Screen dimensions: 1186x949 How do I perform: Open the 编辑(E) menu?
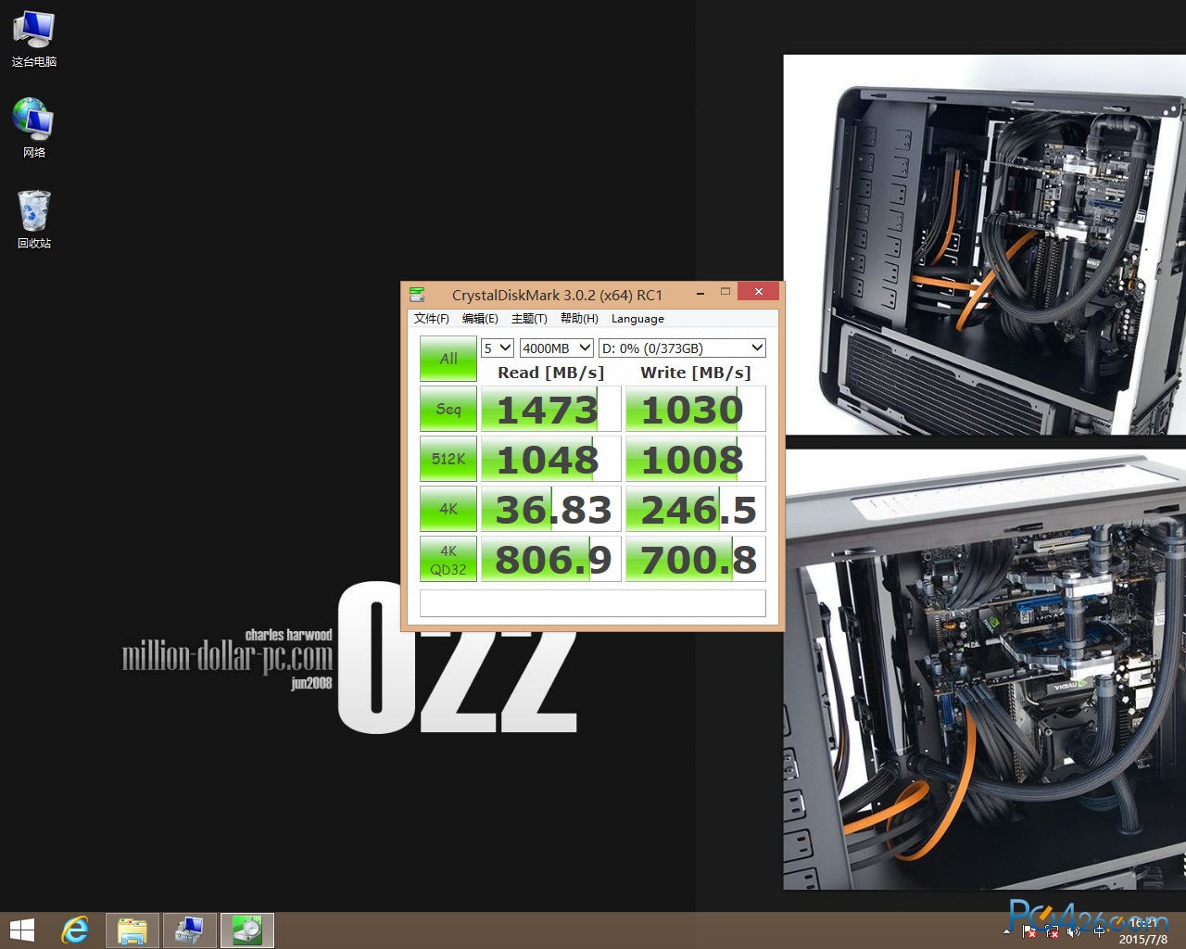(480, 319)
